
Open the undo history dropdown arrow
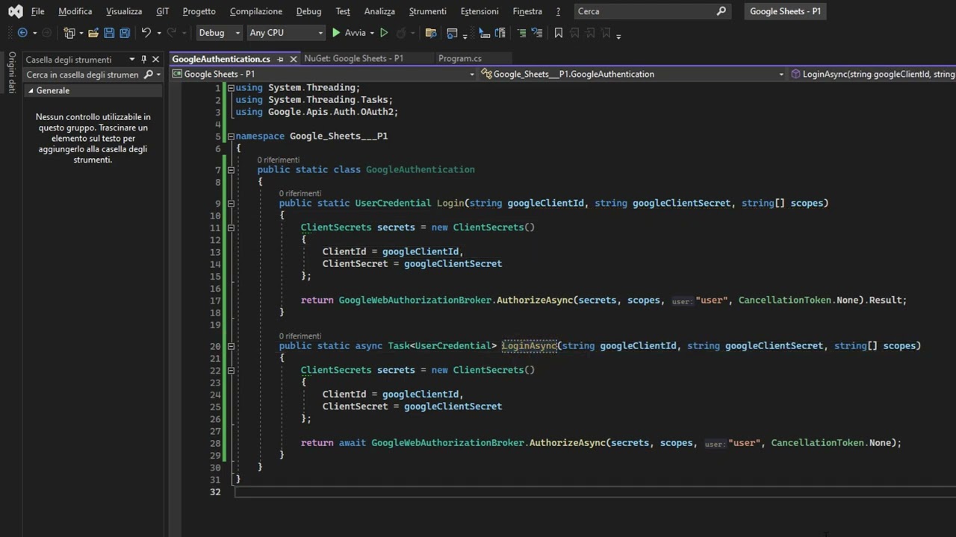(x=158, y=33)
